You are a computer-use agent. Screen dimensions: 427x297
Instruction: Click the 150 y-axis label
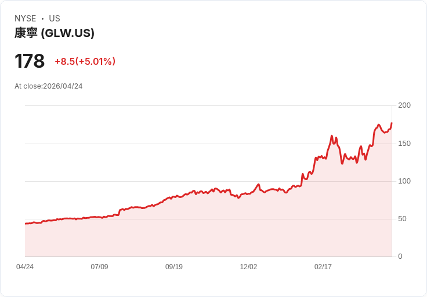coord(404,144)
